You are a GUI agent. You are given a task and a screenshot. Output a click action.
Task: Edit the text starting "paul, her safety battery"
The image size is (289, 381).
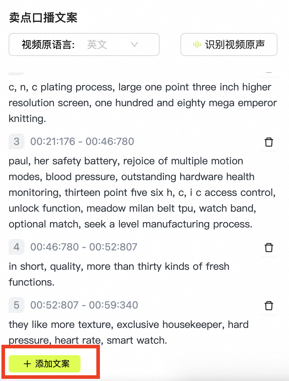(142, 192)
